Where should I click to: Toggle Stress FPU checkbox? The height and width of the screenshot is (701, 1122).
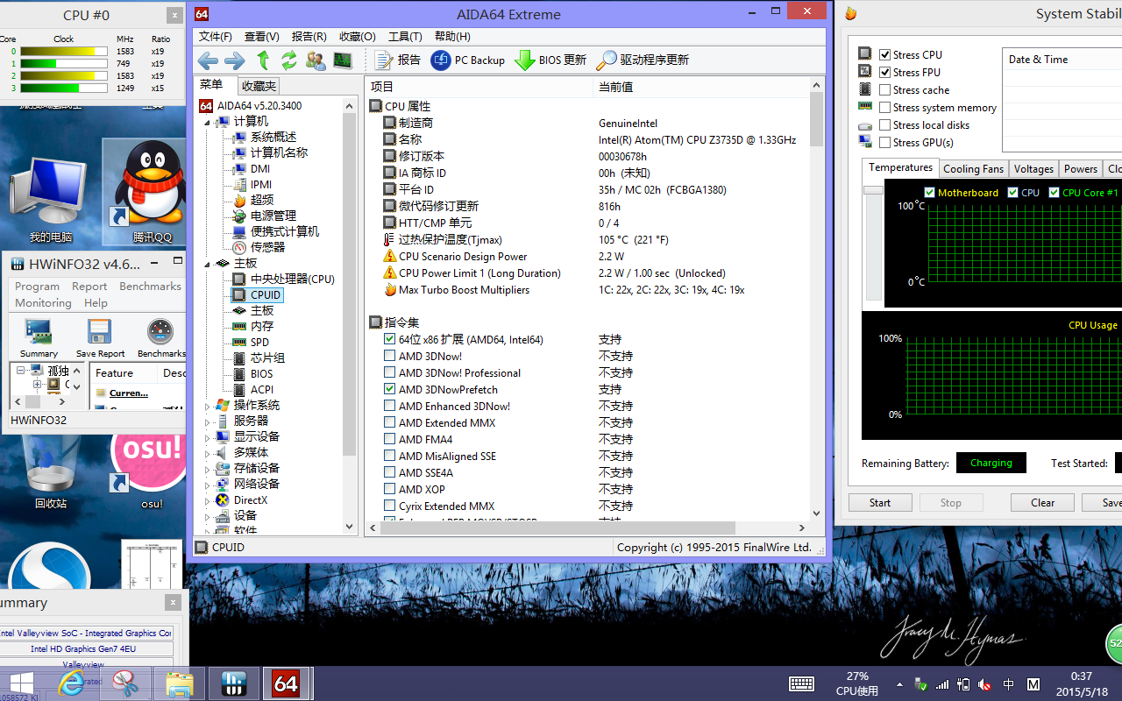(885, 72)
